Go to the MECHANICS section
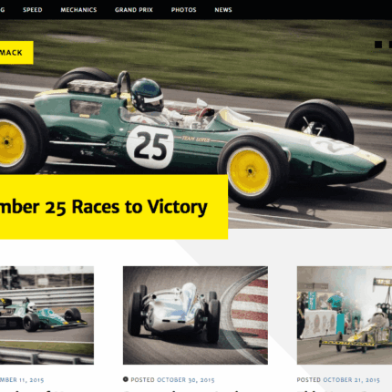 [x=78, y=10]
